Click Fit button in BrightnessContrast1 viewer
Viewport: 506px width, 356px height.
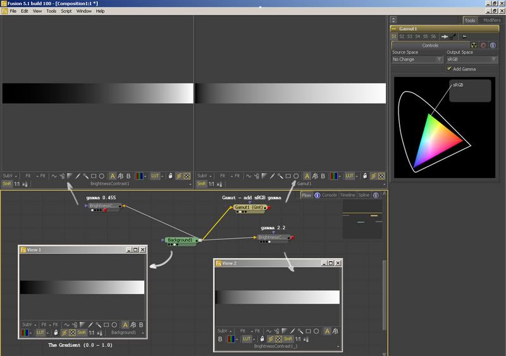pyautogui.click(x=28, y=176)
